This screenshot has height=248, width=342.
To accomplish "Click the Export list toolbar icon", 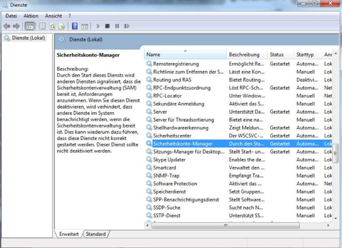I will tap(62, 26).
